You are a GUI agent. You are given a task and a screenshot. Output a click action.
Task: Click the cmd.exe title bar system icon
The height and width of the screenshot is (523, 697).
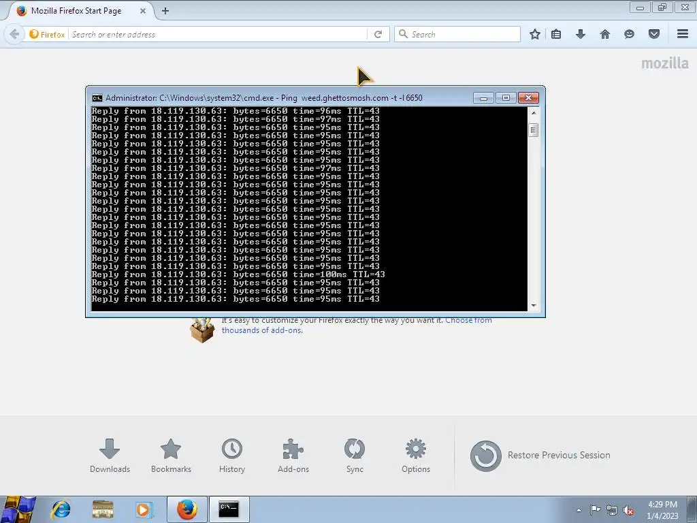97,98
